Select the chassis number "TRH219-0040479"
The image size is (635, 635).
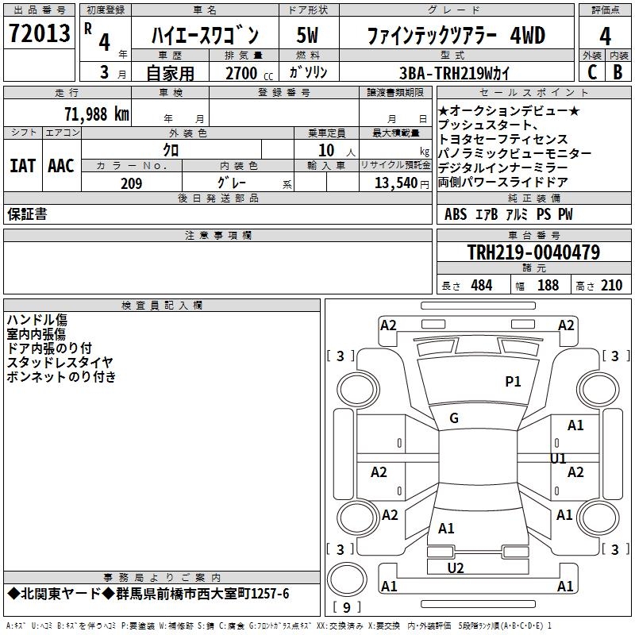tap(533, 252)
